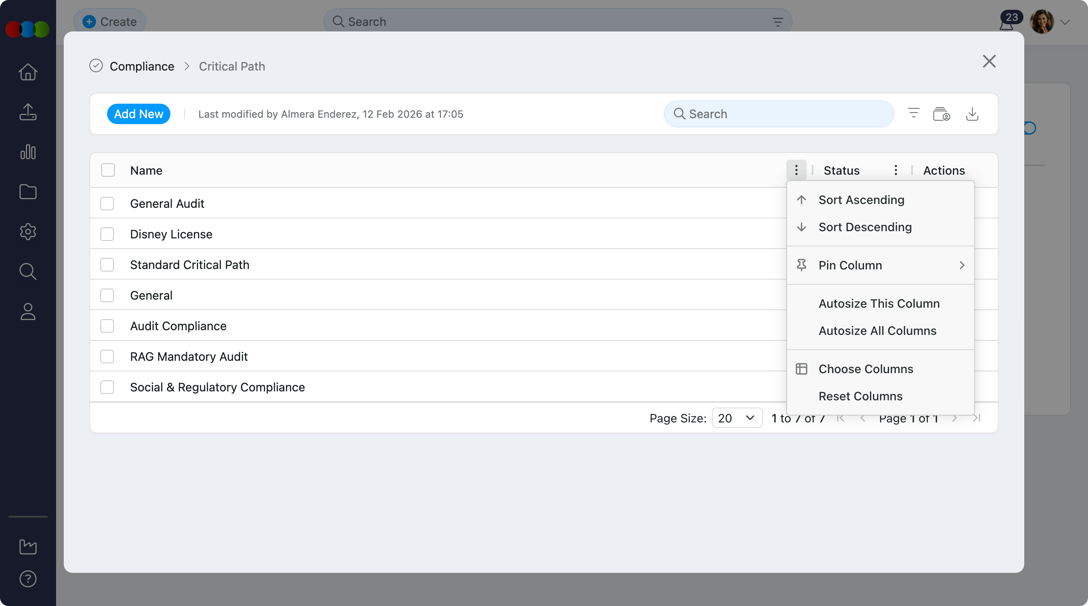Image resolution: width=1088 pixels, height=606 pixels.
Task: Open the filter icon beside the modal search
Action: tap(913, 113)
